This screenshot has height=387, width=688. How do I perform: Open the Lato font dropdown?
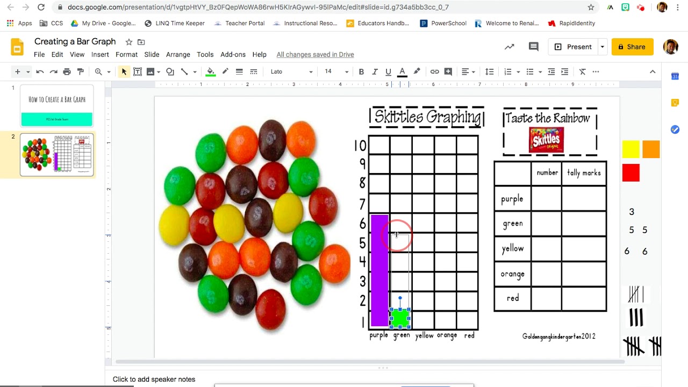point(291,71)
